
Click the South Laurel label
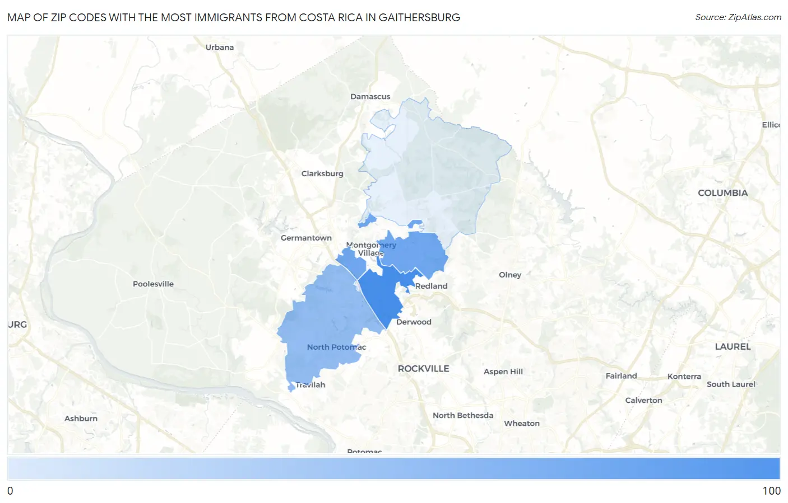pos(731,384)
